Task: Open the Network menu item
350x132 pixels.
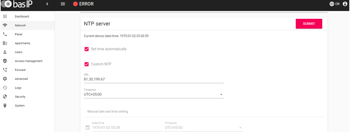Action: coord(27,25)
